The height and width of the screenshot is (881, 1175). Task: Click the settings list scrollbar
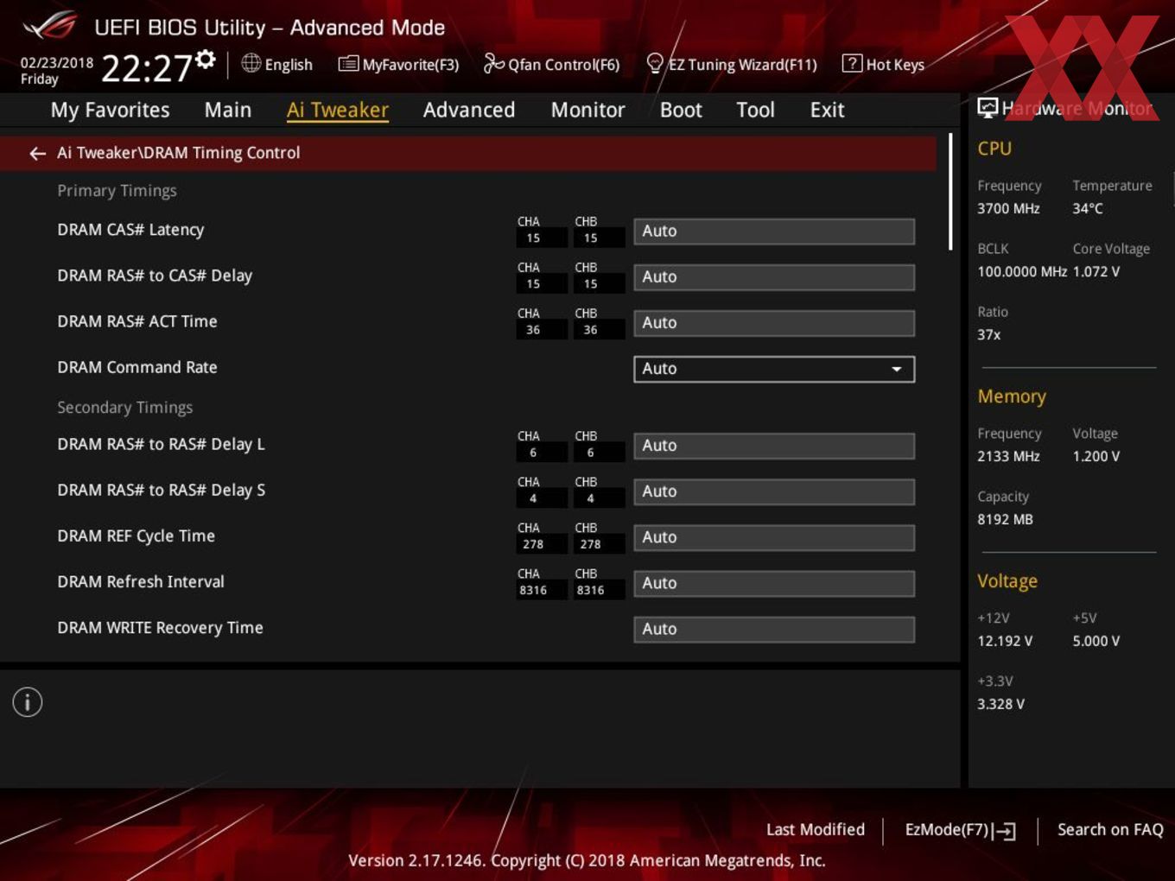(x=950, y=192)
